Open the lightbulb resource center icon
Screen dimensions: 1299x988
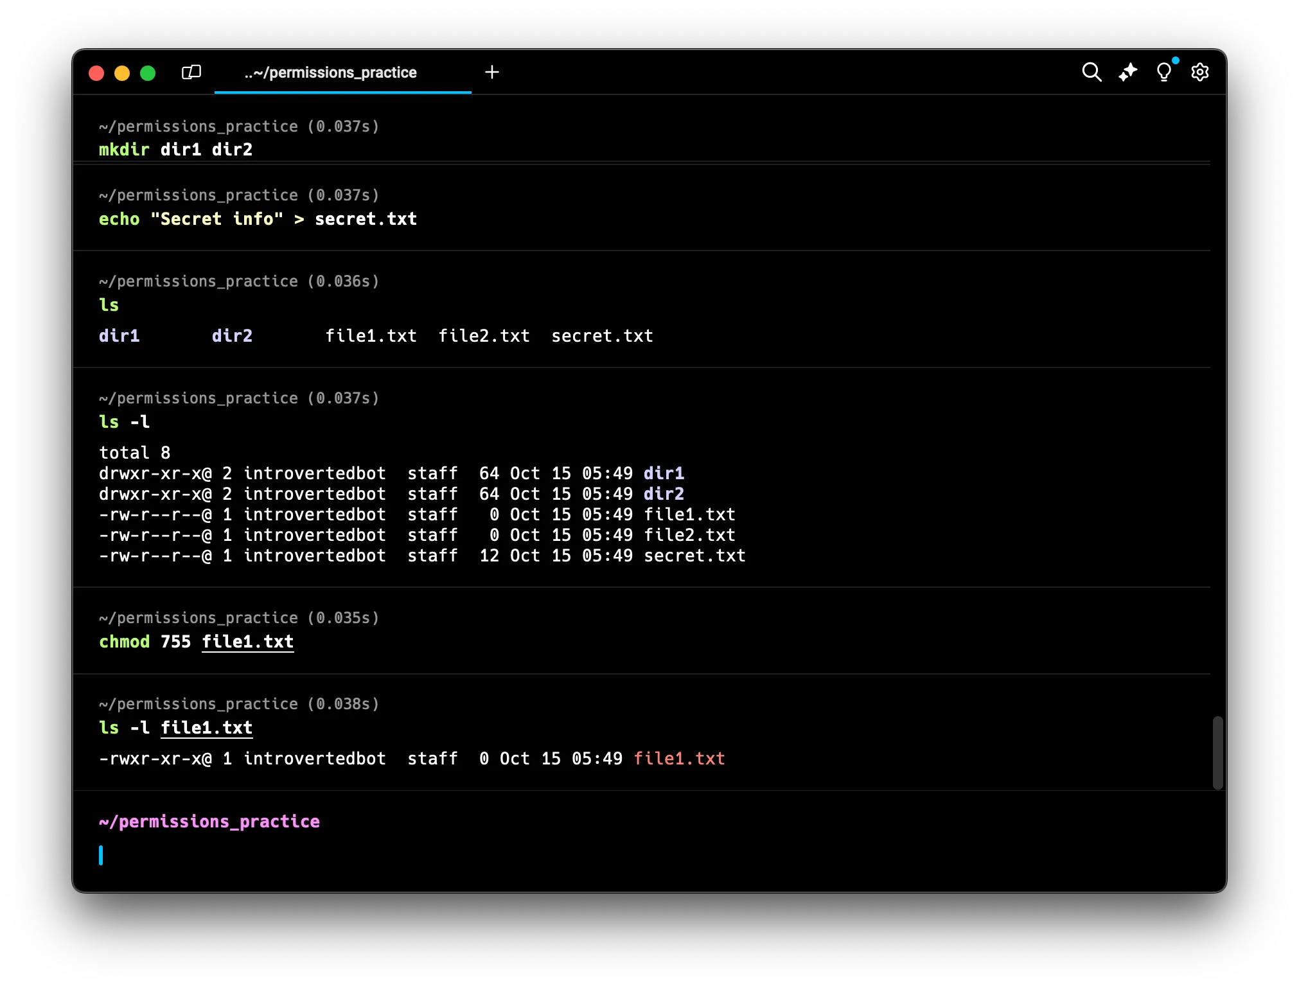point(1163,72)
